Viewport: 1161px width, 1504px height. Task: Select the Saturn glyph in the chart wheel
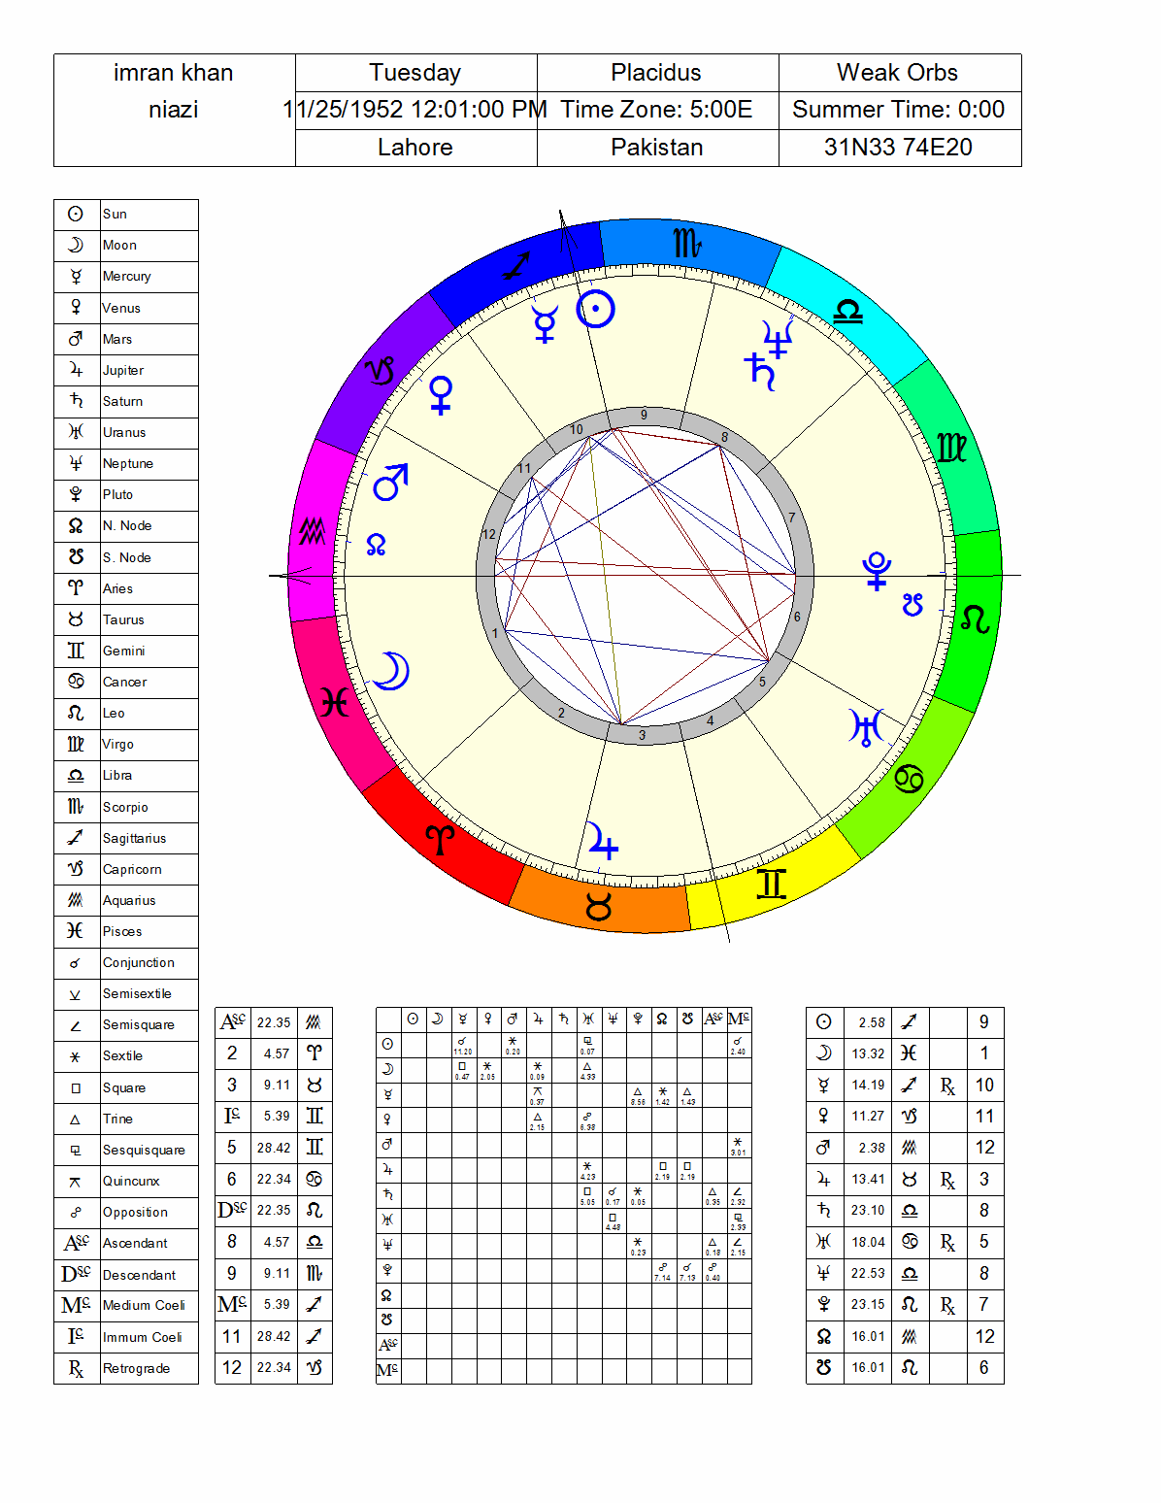point(761,372)
